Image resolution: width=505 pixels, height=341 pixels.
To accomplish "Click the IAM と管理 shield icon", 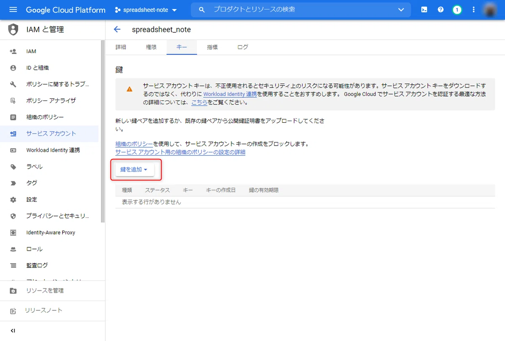I will (13, 29).
